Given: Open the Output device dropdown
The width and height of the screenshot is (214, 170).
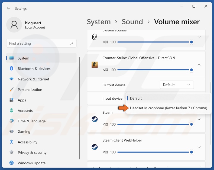Looking at the screenshot, I should click(177, 85).
